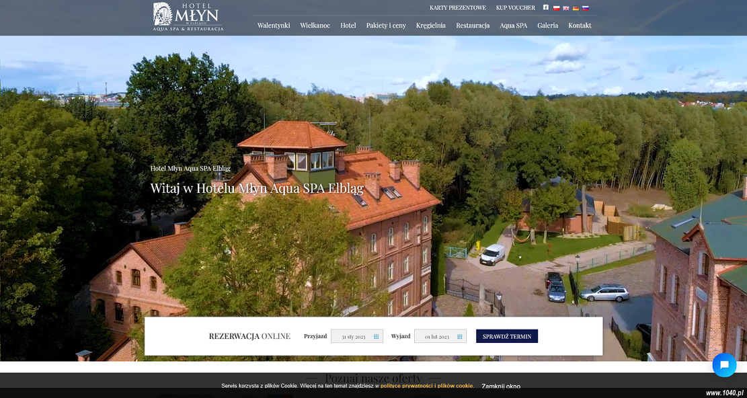The width and height of the screenshot is (747, 398).
Task: Click the Kup Voucher link
Action: coord(516,8)
